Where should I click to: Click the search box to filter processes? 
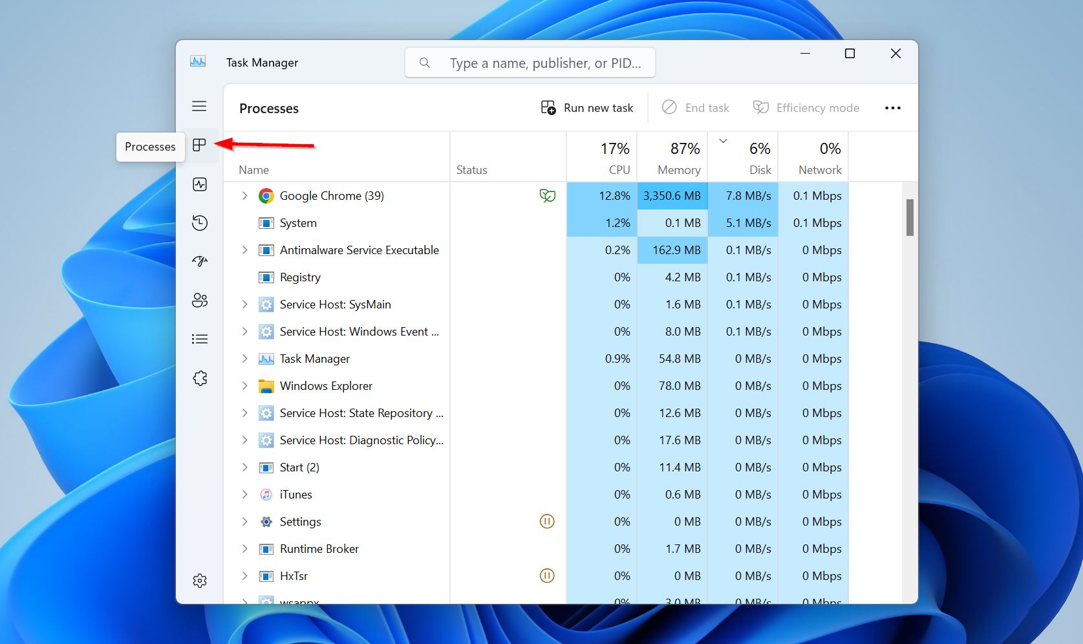coord(530,63)
